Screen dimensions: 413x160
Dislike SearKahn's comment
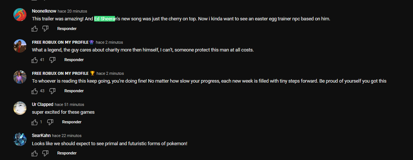click(x=45, y=153)
